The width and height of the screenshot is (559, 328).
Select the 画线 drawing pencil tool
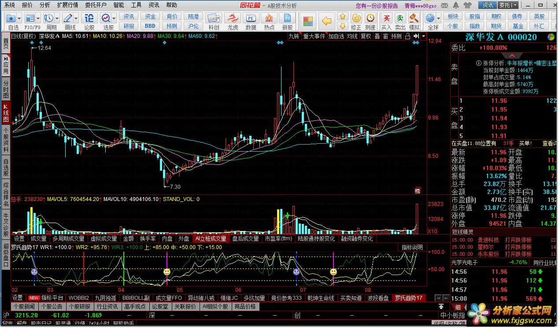[67, 18]
